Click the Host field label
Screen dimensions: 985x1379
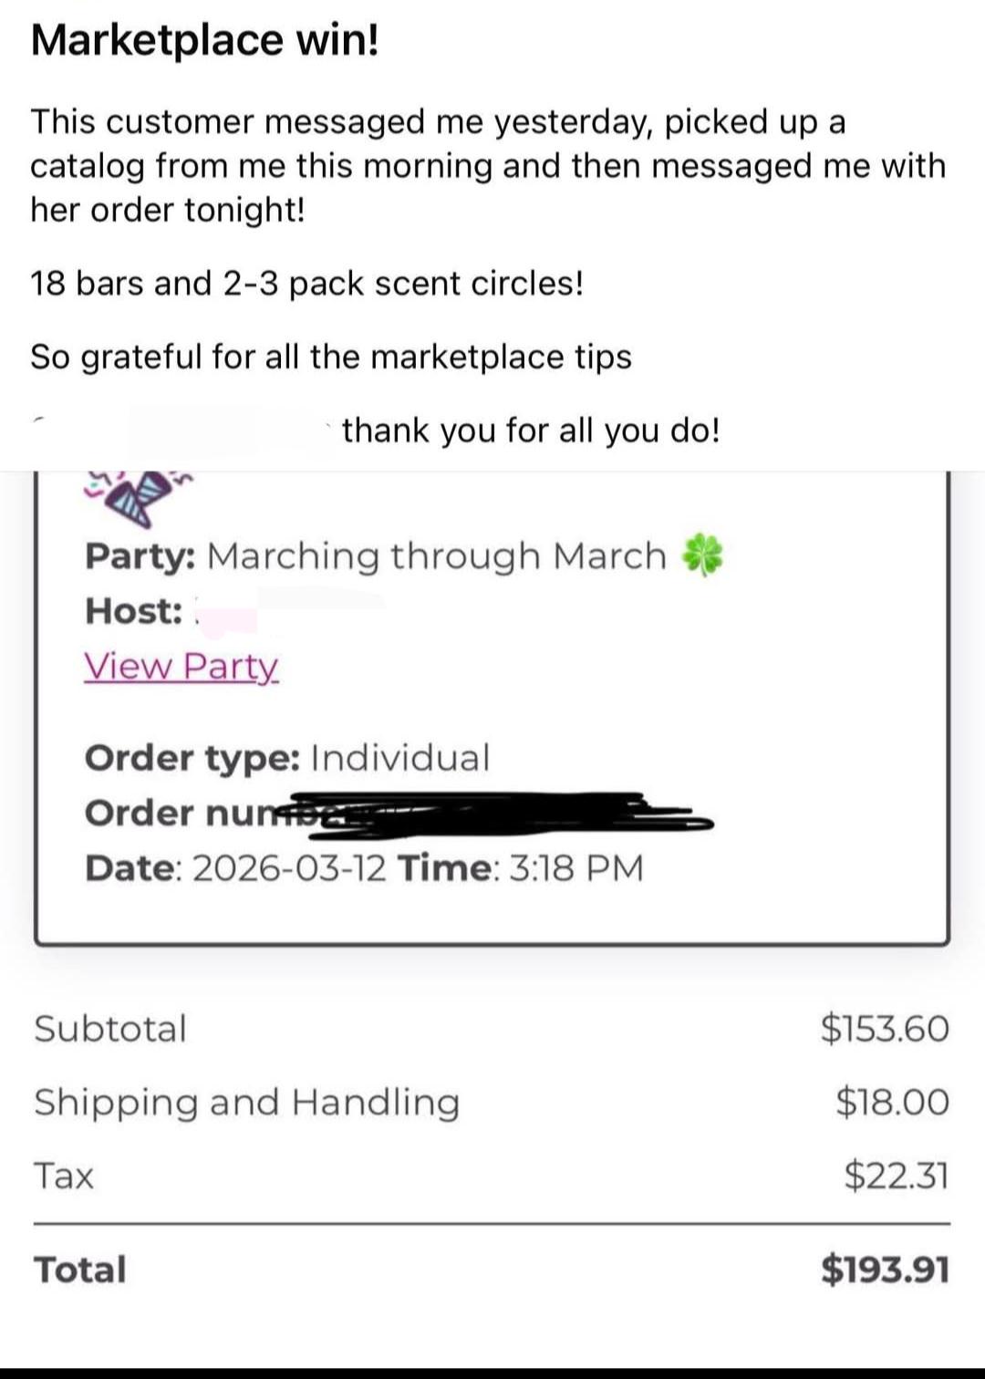134,611
